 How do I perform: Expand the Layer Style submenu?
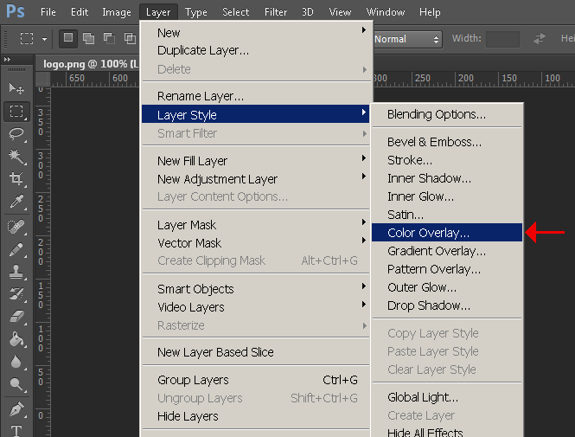[256, 114]
